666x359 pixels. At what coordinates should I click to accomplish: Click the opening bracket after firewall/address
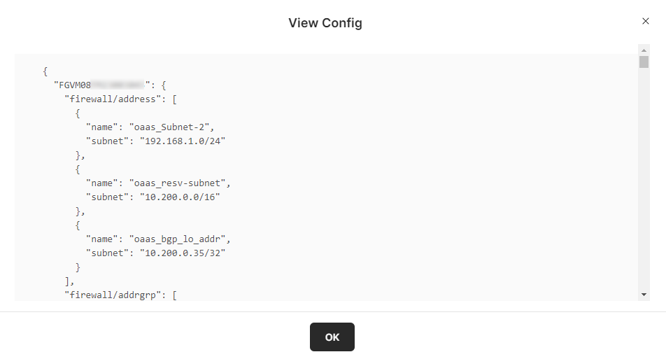pyautogui.click(x=174, y=99)
